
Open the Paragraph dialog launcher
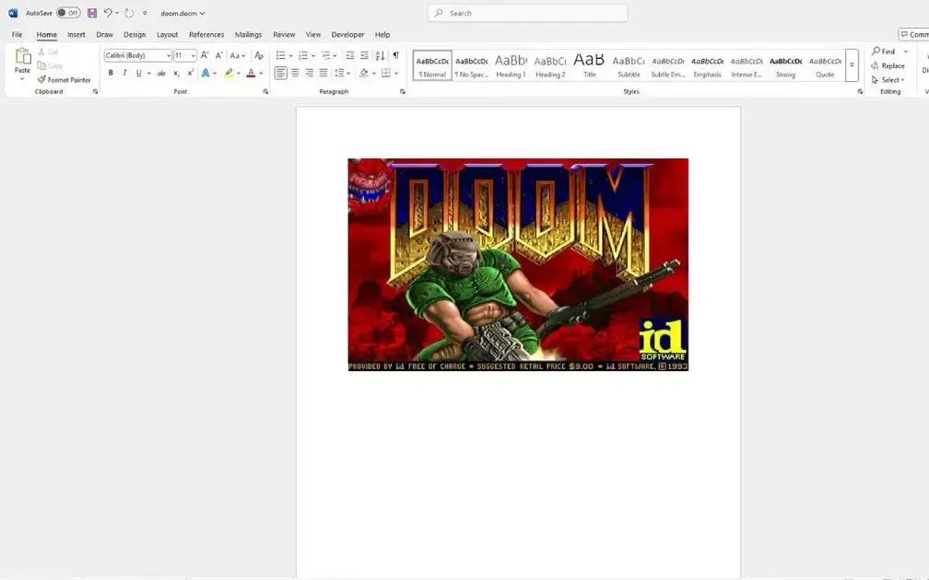[402, 92]
